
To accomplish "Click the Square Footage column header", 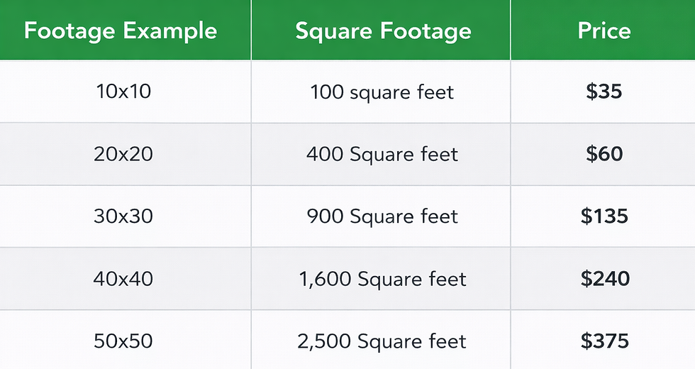I will pos(383,31).
